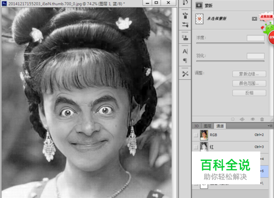This screenshot has height=198, width=274.
Task: Click the mask thumbnail in 蒙版 panel
Action: pos(199,19)
